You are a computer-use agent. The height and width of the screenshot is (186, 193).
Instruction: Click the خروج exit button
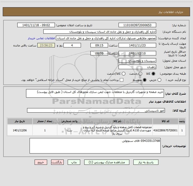(41, 162)
